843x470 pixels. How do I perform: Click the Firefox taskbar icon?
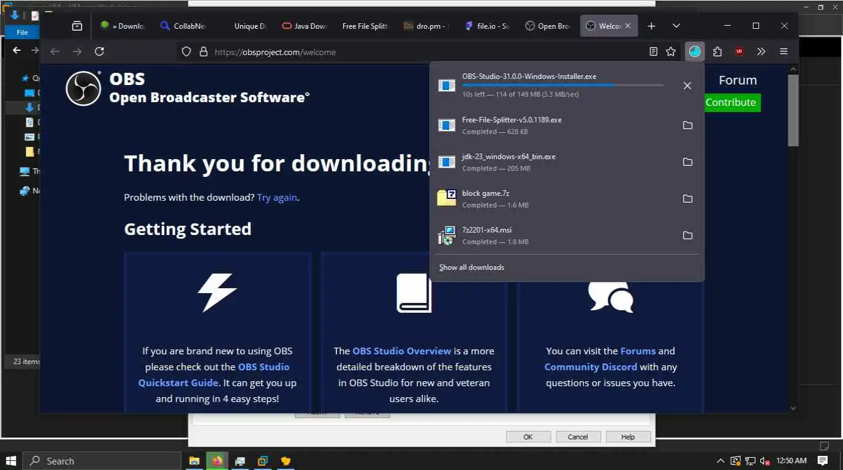point(217,461)
